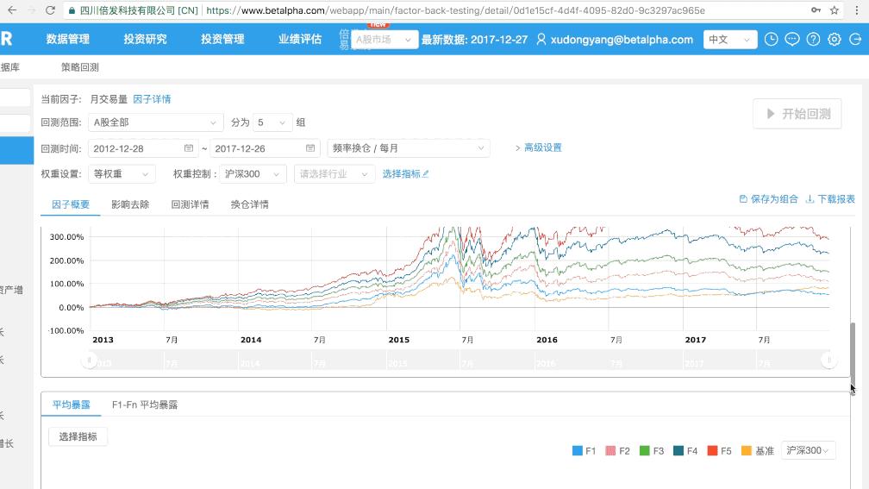The width and height of the screenshot is (869, 489).
Task: Click the xudongyang@betalpha.com account name
Action: pos(622,40)
